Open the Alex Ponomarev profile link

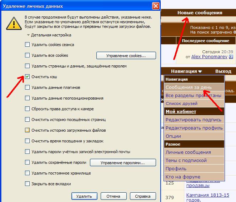209,57
